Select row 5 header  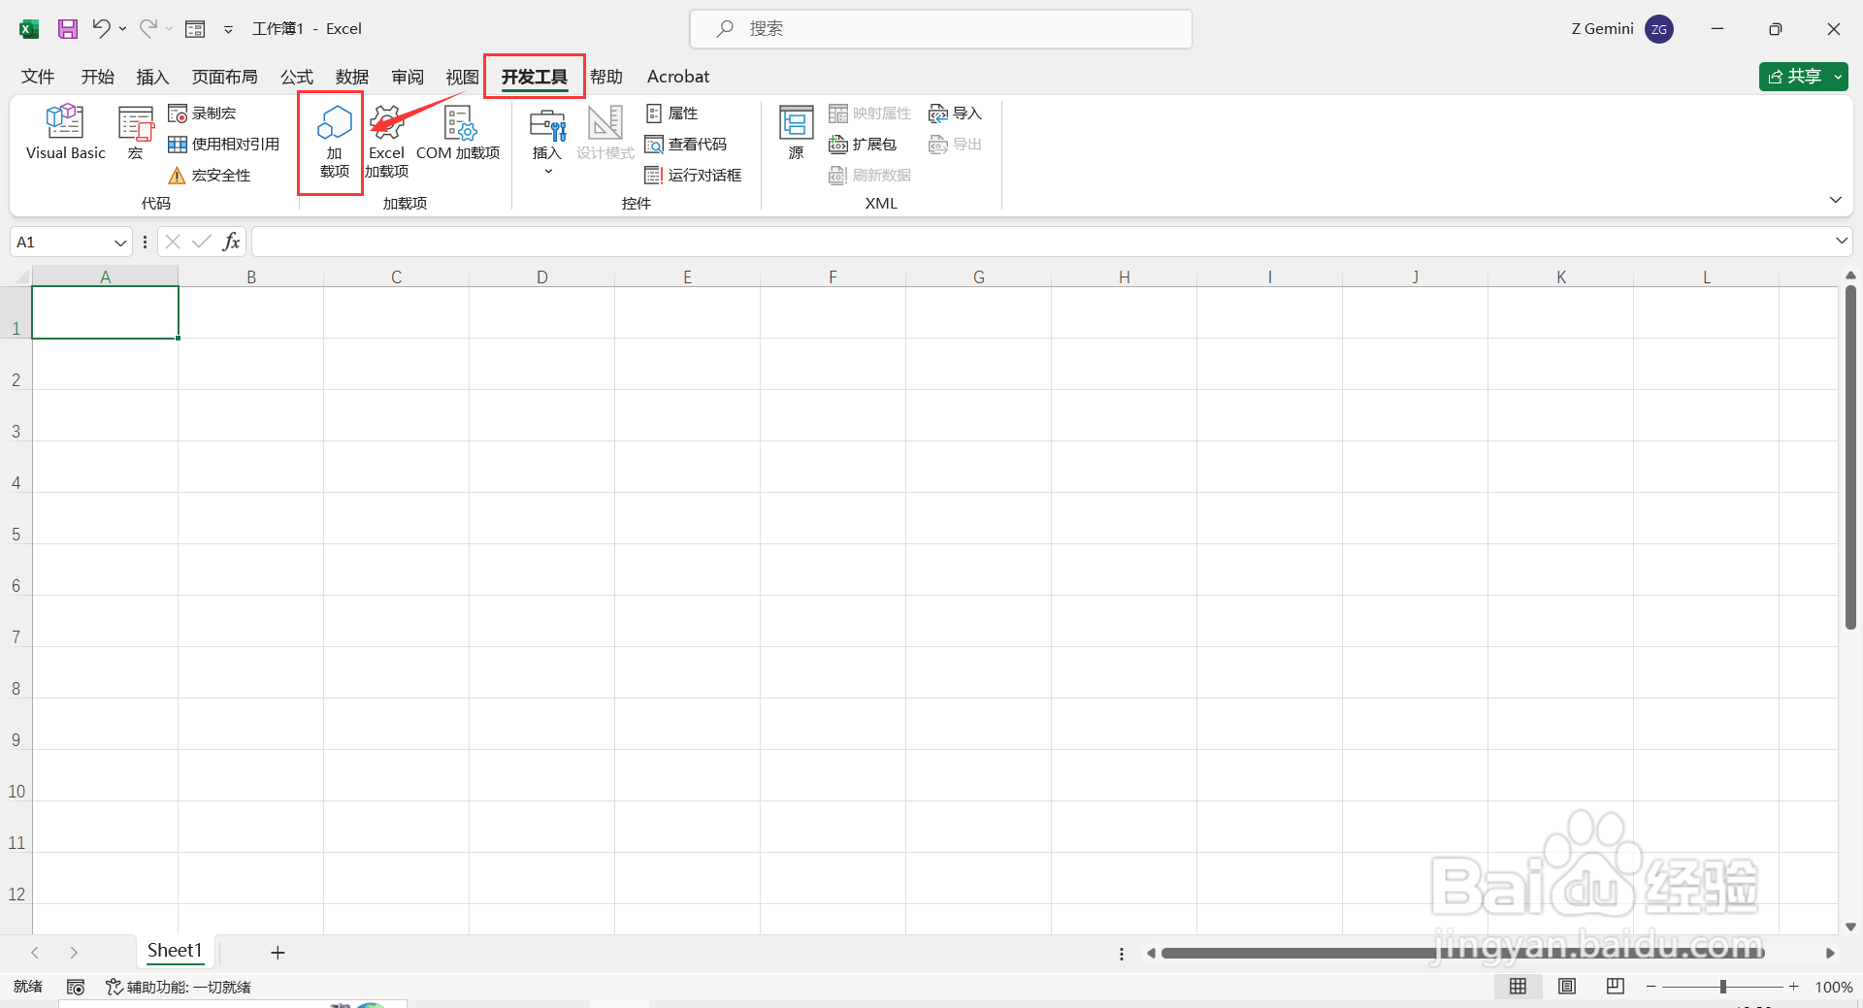coord(16,518)
